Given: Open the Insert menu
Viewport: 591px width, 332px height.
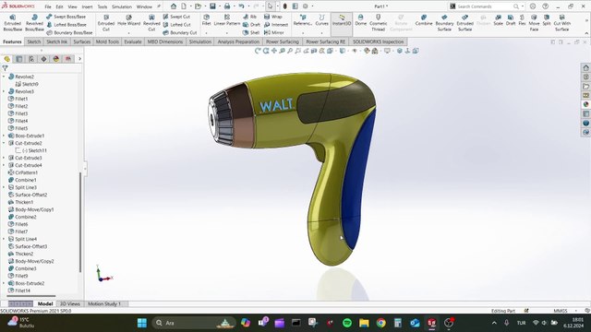Looking at the screenshot, I should click(x=87, y=6).
